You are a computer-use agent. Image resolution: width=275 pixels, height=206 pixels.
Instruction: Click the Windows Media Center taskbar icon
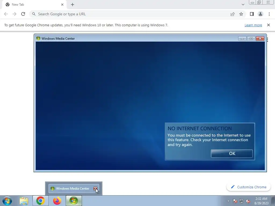(74, 201)
